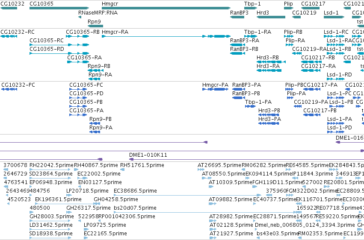Click the CG10365-RA transcript label
The width and height of the screenshot is (364, 240).
pyautogui.click(x=85, y=58)
